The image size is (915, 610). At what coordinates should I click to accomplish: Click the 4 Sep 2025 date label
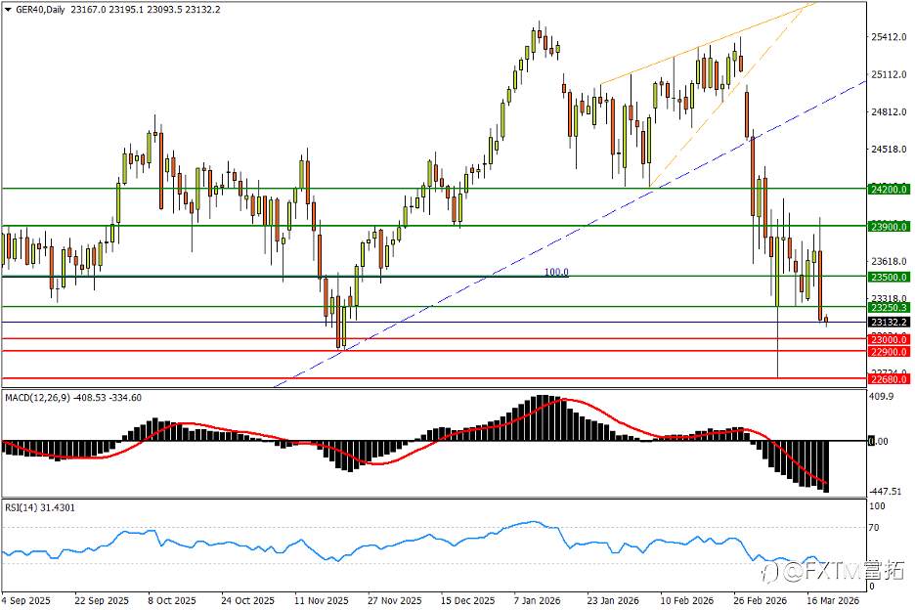26,600
